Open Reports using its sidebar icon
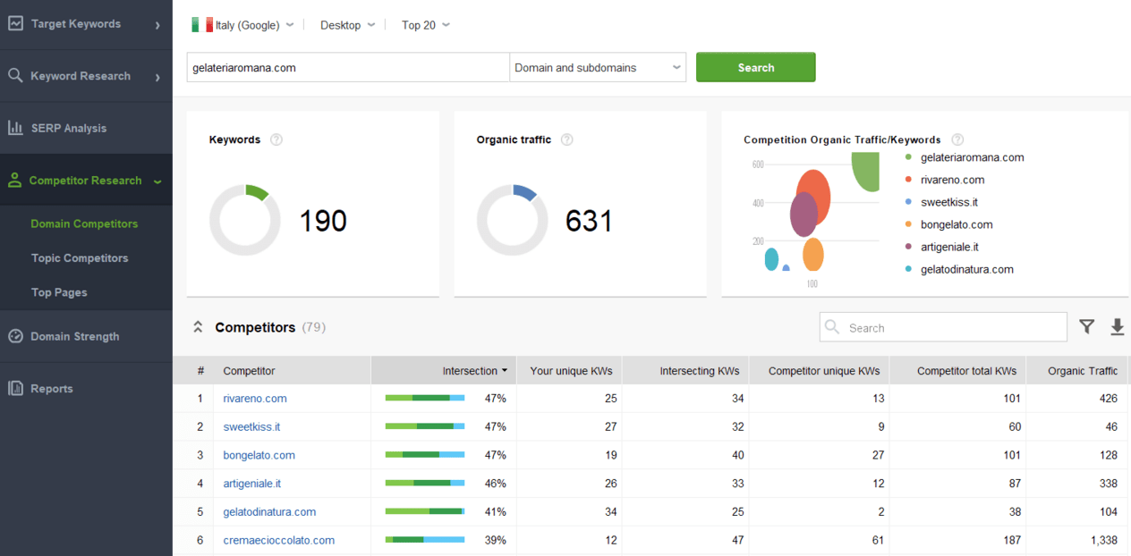 pos(14,388)
